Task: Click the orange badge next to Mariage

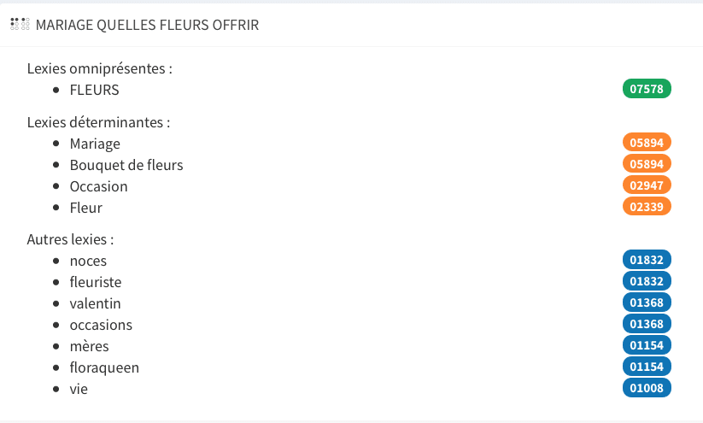Action: tap(647, 143)
